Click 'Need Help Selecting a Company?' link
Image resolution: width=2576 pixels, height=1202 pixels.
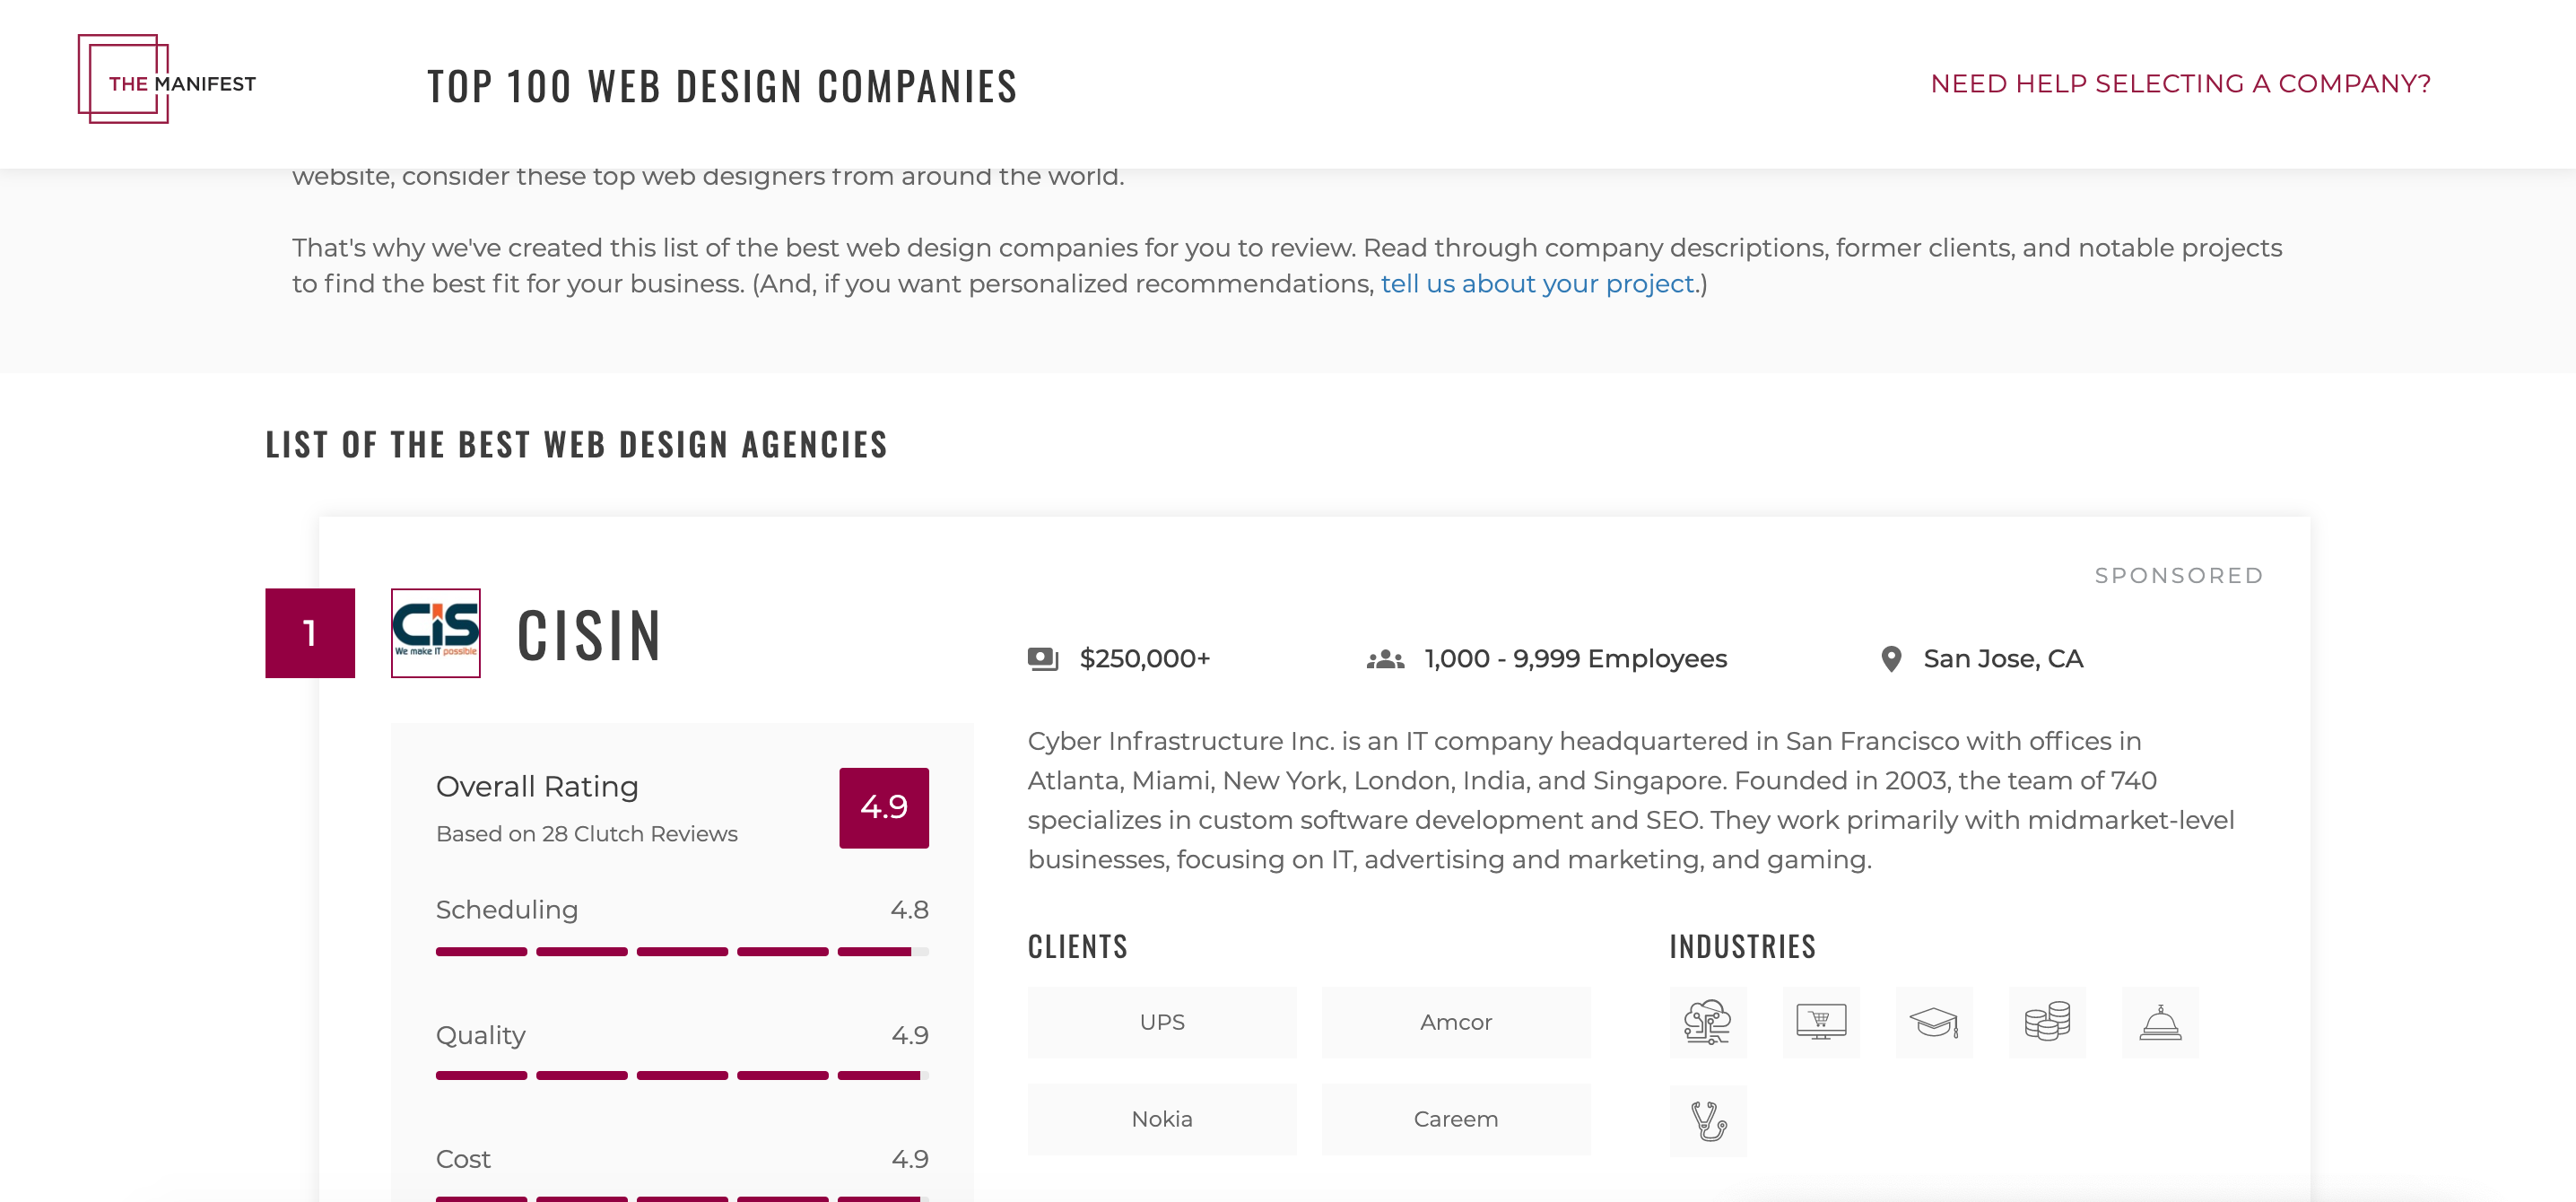point(2180,84)
